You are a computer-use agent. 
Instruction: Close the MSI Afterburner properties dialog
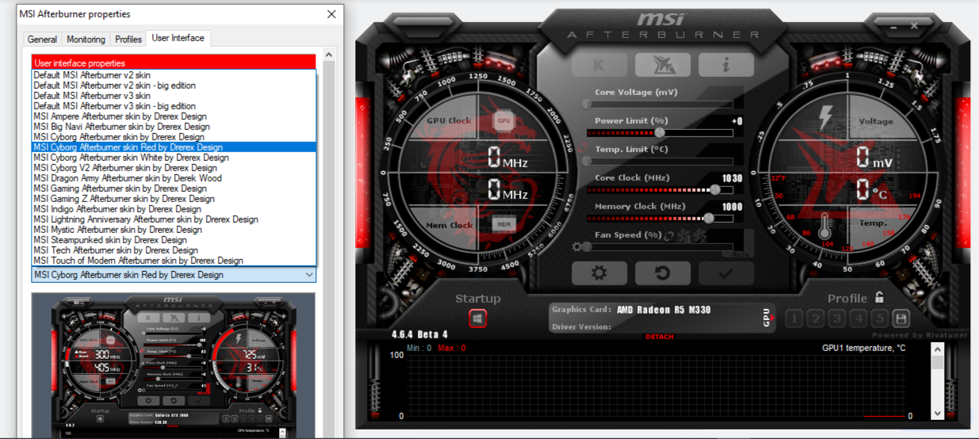(331, 13)
